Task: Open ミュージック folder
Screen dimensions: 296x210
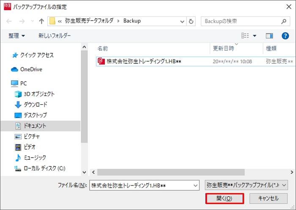Action: click(x=35, y=157)
